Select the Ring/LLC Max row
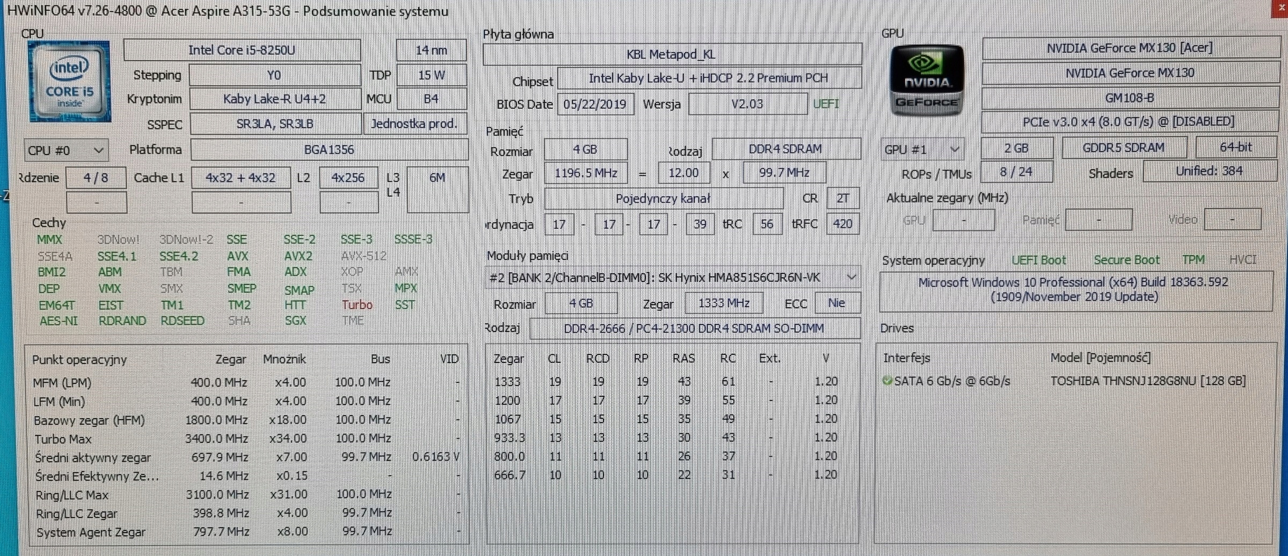The height and width of the screenshot is (556, 1288). coord(247,494)
